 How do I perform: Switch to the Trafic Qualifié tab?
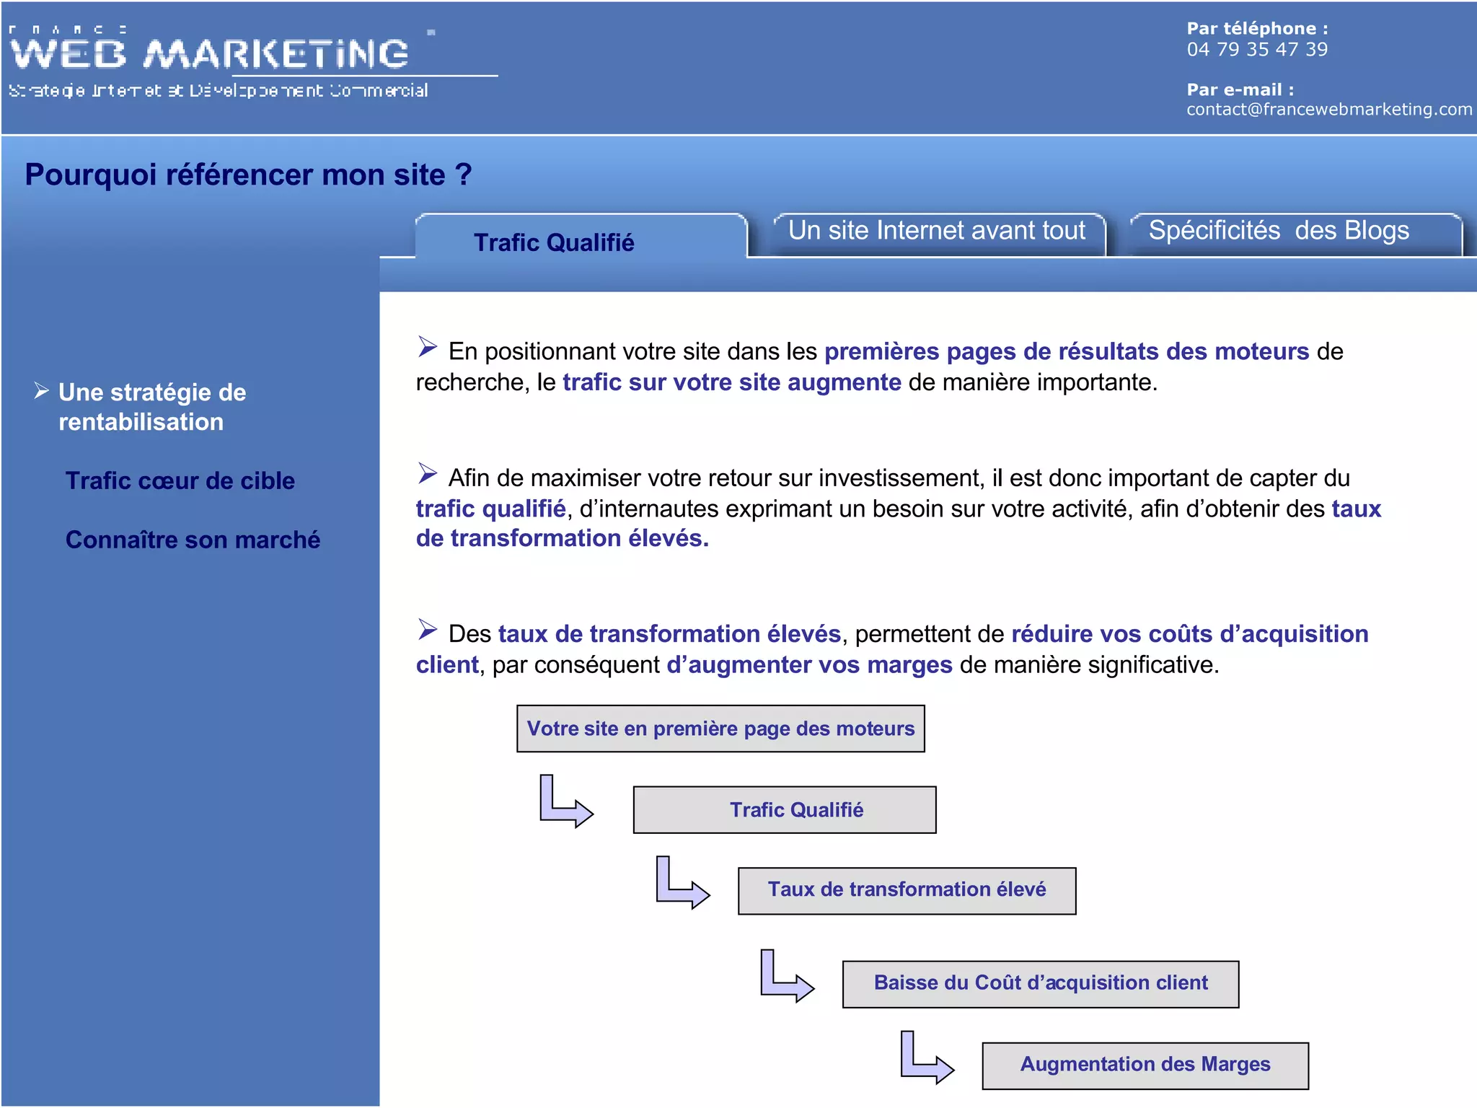pyautogui.click(x=553, y=242)
